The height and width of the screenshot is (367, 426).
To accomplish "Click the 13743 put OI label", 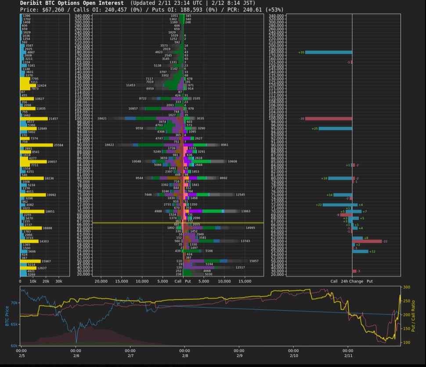I will pos(245,241).
